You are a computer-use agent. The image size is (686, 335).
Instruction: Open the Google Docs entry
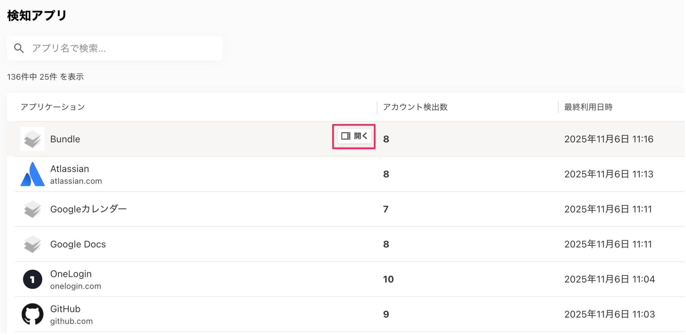click(x=78, y=244)
